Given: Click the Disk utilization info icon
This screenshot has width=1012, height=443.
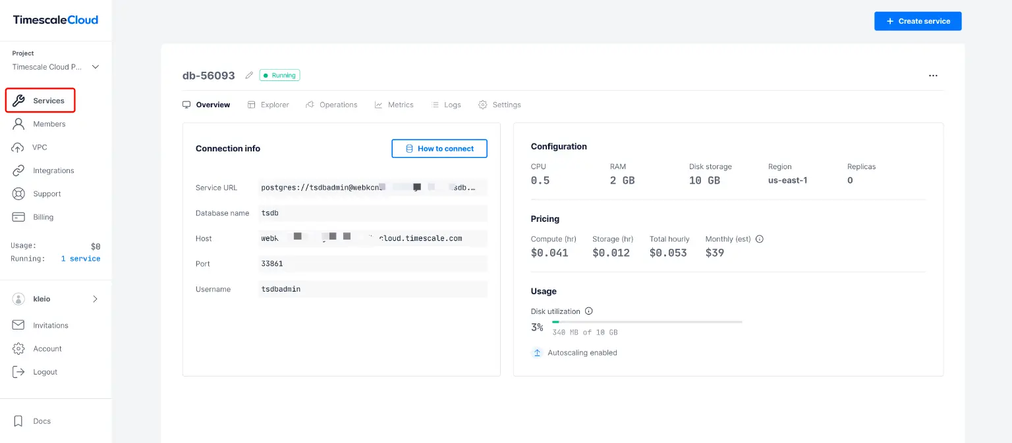Looking at the screenshot, I should tap(589, 311).
